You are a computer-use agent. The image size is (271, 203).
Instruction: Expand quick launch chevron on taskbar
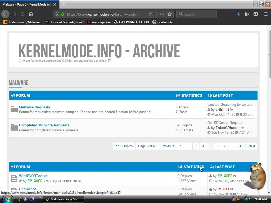tap(39, 198)
